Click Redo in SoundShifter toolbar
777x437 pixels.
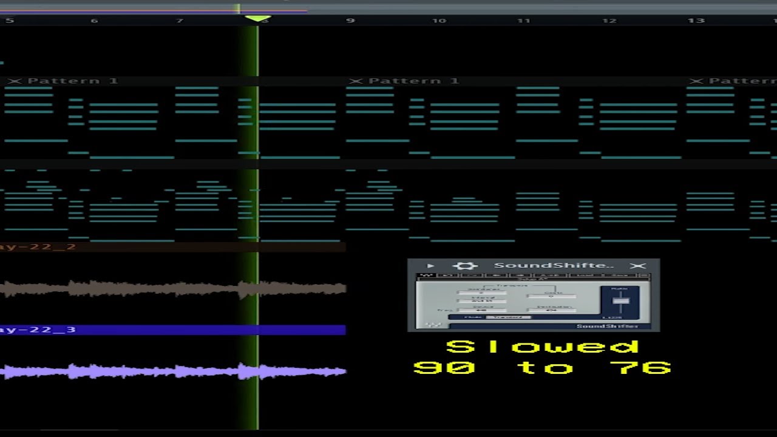coord(472,276)
